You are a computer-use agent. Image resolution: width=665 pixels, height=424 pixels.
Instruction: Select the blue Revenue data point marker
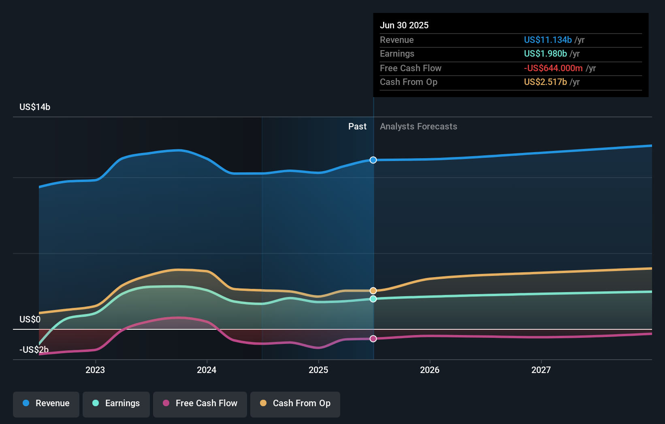(x=373, y=160)
